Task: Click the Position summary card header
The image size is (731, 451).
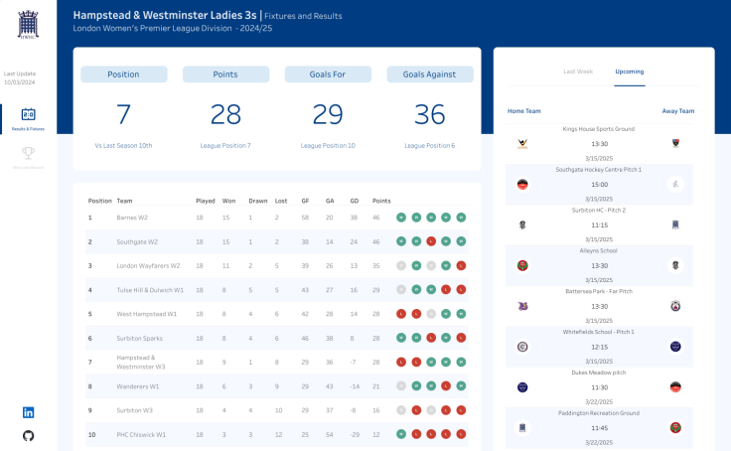Action: 123,75
